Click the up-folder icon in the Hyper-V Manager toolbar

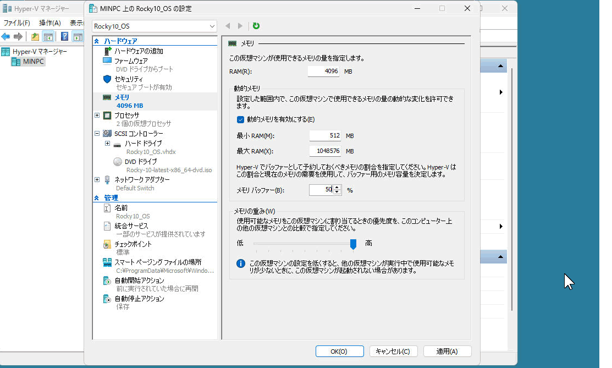point(35,37)
